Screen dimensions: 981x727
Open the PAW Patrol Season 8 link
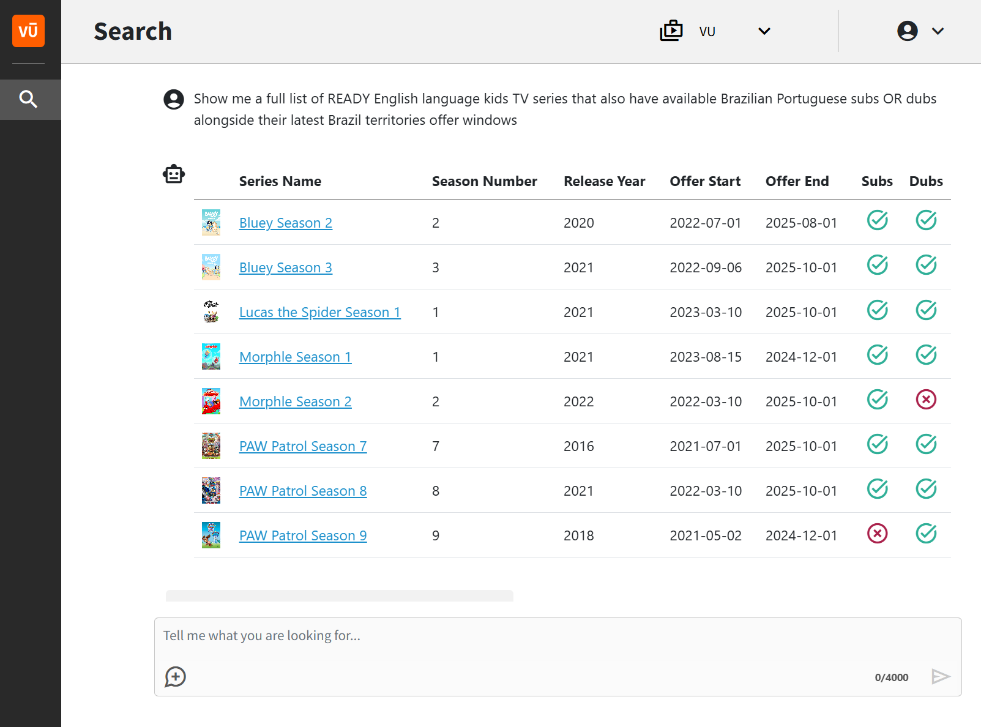(x=302, y=491)
